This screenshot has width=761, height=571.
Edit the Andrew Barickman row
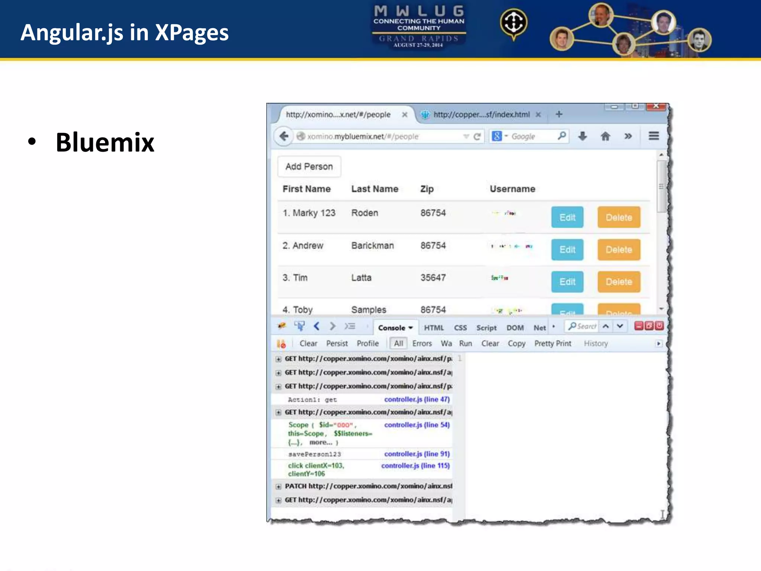(x=567, y=249)
